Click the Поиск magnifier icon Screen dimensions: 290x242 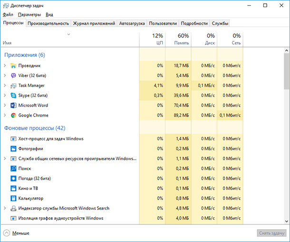[x=13, y=169]
